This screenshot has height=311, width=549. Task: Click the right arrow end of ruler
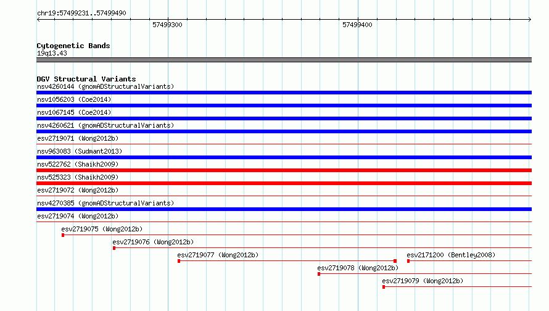(530, 19)
